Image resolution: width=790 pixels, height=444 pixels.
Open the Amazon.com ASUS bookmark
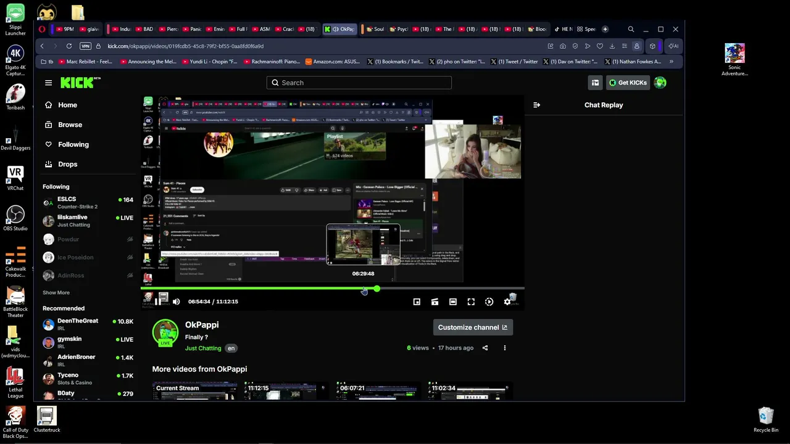pyautogui.click(x=333, y=62)
